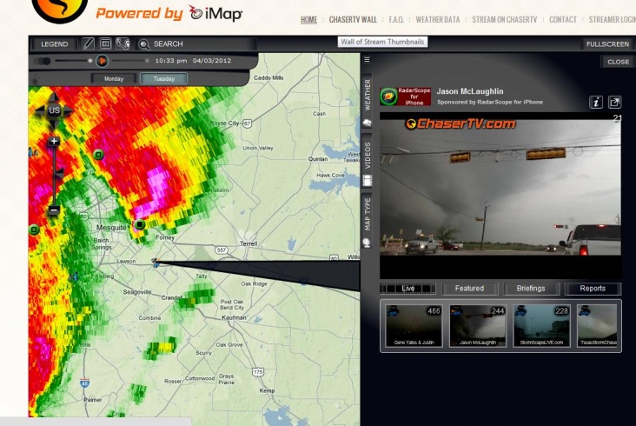Screen dimensions: 636x426
Task: Open the ChaserTV Wall link
Action: [x=353, y=19]
